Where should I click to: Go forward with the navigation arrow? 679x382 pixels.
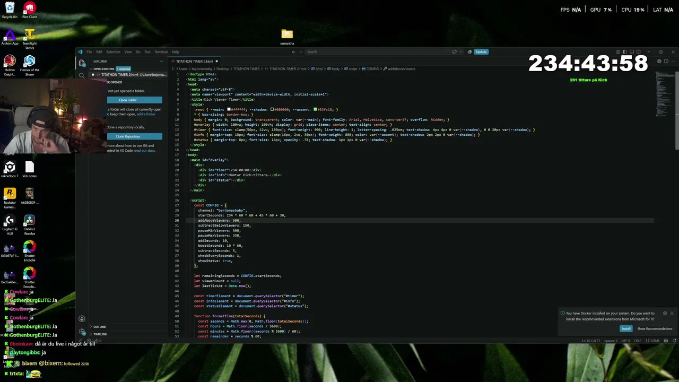[x=301, y=52]
